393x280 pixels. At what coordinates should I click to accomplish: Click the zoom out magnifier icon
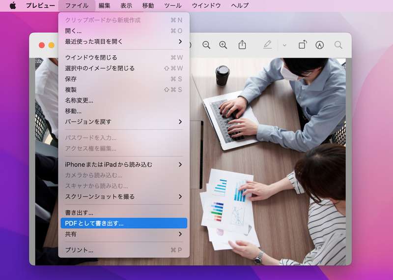click(206, 45)
